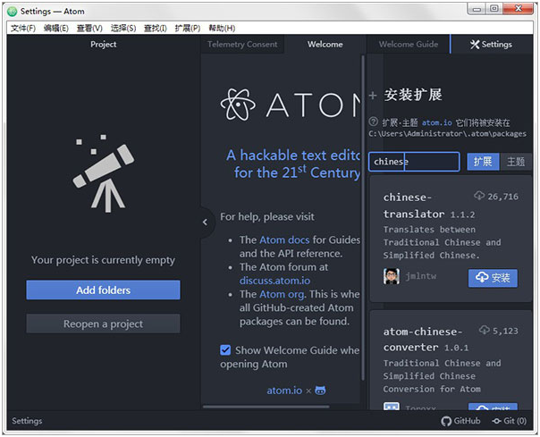Select the Project panel tab

[104, 45]
